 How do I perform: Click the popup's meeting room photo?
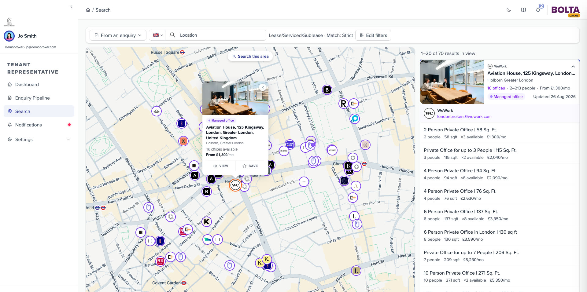tap(235, 98)
